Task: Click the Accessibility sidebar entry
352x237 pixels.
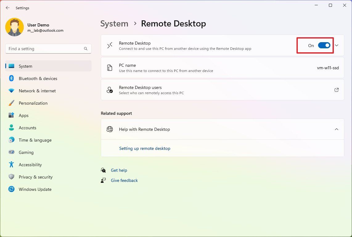Action: 30,165
